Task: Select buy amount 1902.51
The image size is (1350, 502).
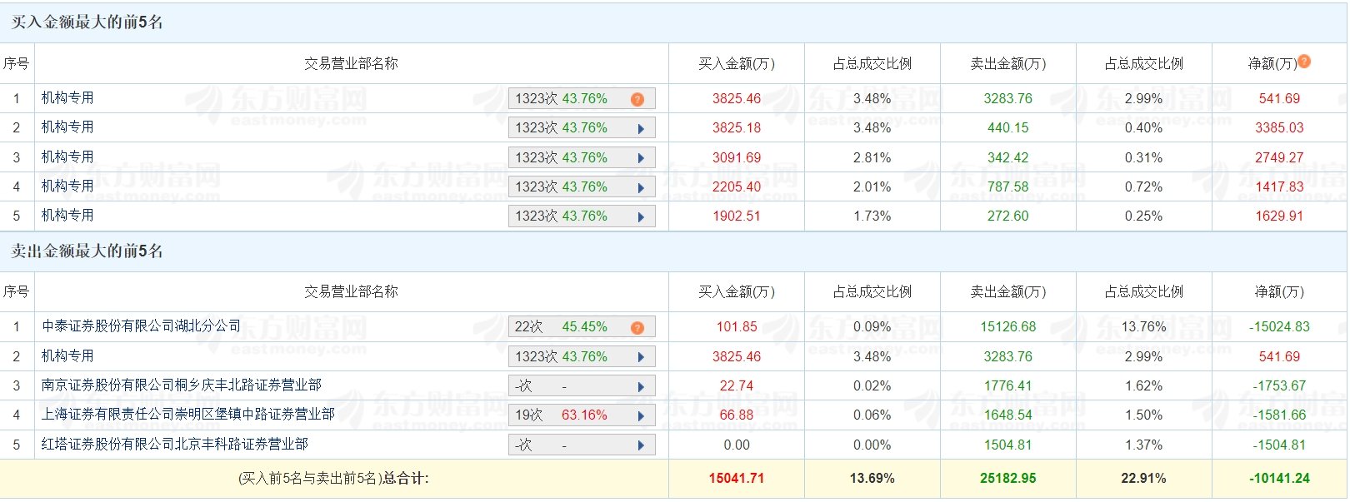Action: [737, 216]
